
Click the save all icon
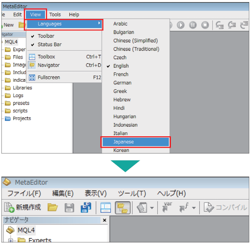pos(86,208)
